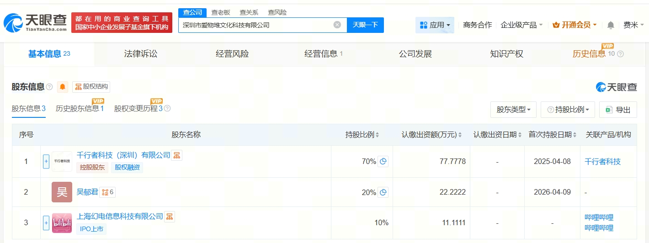Screen dimensions: 649x243
Task: Expand the 企业级产品 menu
Action: [x=521, y=25]
